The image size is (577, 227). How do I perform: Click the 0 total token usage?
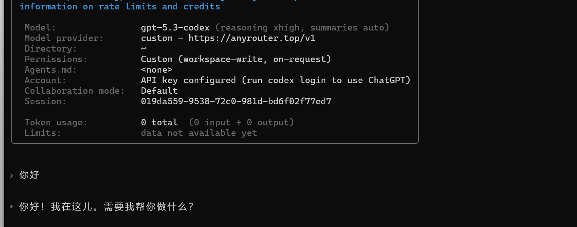(x=159, y=122)
